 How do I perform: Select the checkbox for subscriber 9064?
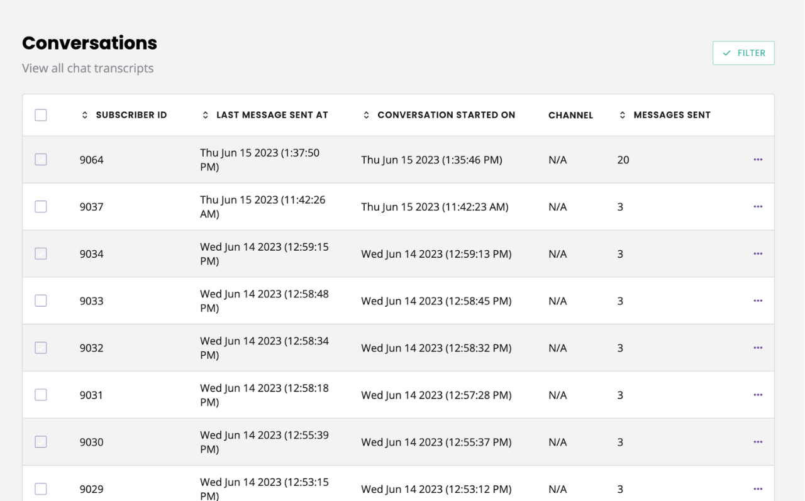(40, 160)
